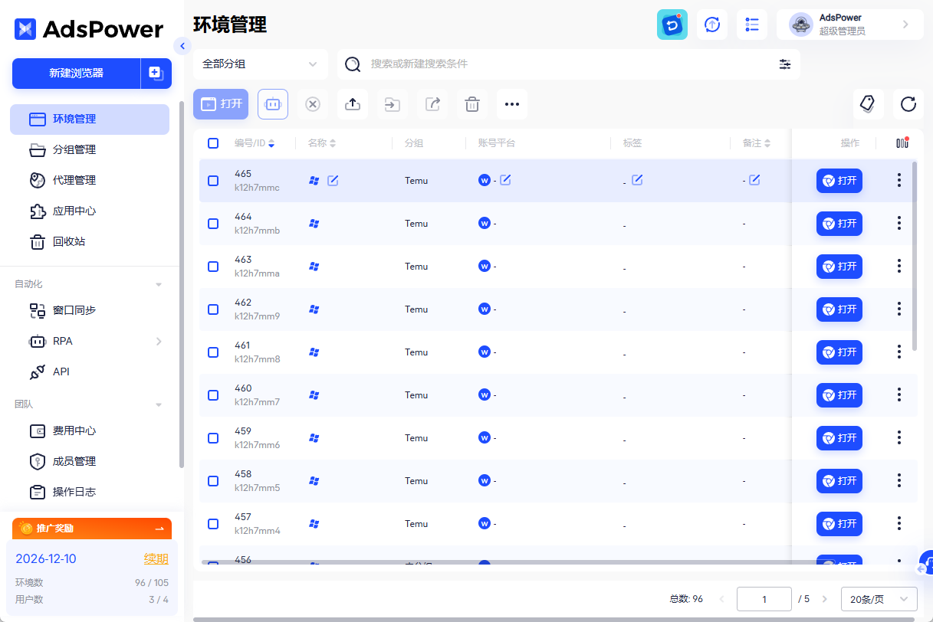Open 窗口同步 in the sidebar

click(90, 310)
